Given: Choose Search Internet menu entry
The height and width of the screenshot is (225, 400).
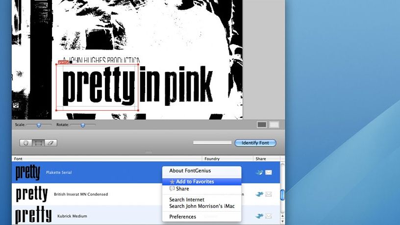Looking at the screenshot, I should coord(187,200).
